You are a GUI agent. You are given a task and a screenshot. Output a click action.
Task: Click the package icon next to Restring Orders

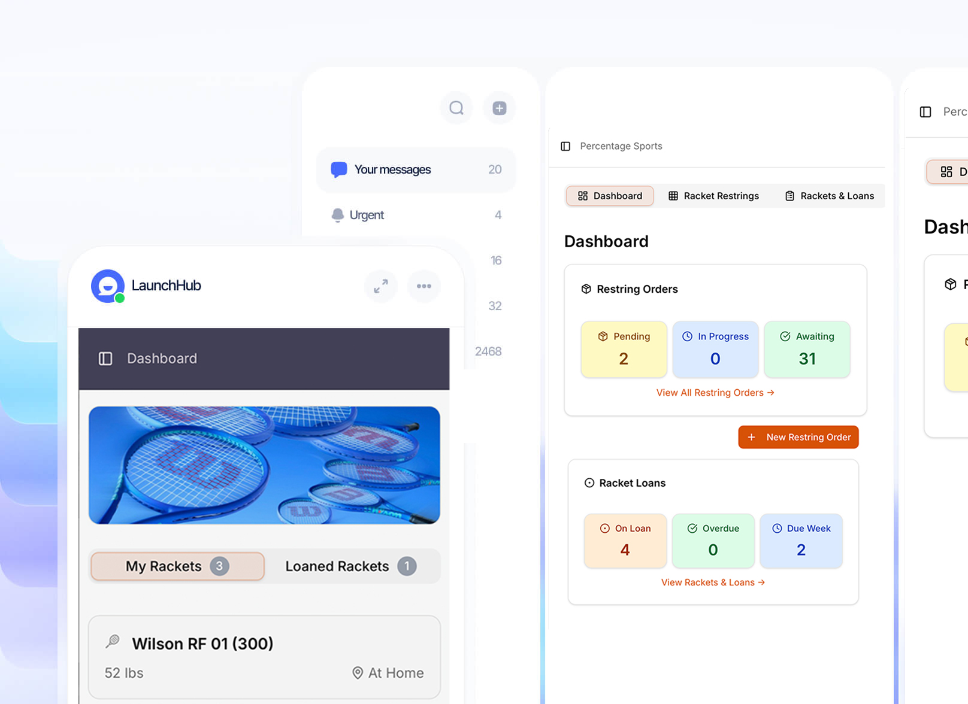coord(586,289)
